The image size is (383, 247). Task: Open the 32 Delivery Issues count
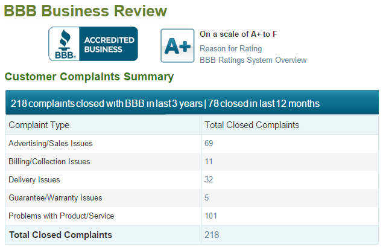click(x=209, y=179)
